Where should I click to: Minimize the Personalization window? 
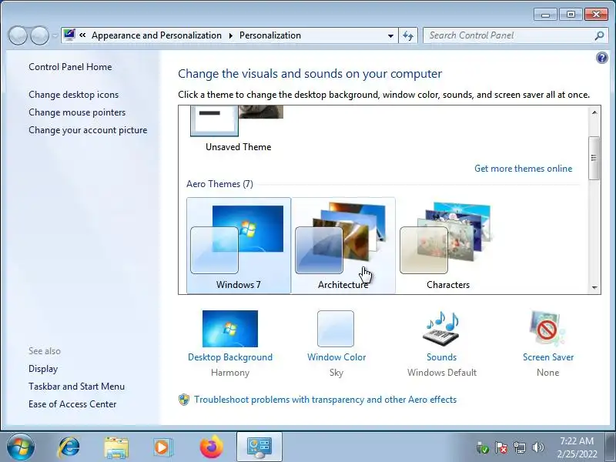[545, 15]
